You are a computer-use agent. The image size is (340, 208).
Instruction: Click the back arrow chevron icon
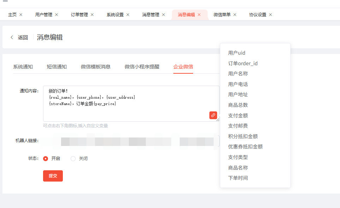(x=12, y=37)
